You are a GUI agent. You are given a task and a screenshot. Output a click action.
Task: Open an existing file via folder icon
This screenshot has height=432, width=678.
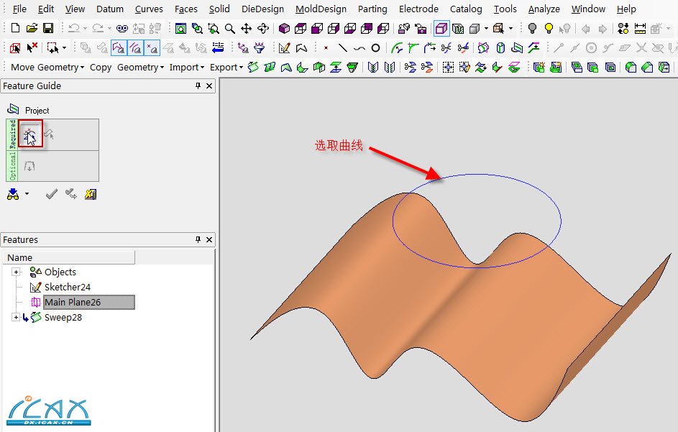coord(32,29)
